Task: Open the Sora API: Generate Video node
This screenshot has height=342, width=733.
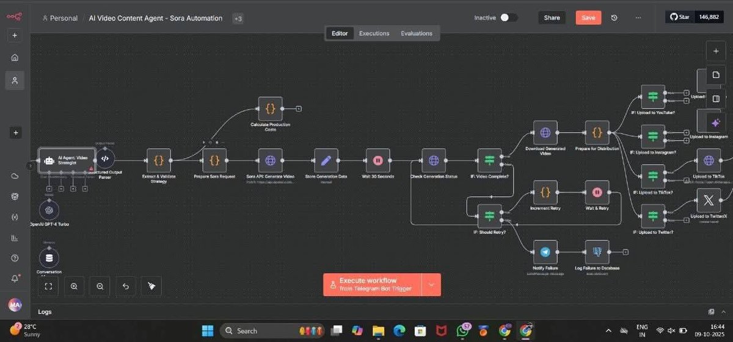Action: [x=271, y=160]
